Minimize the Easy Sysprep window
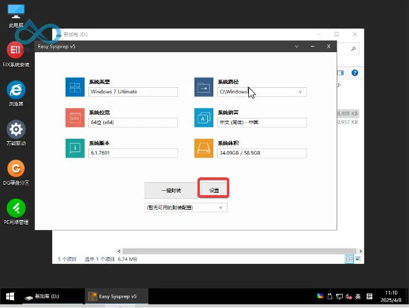409x308 pixels. (x=313, y=47)
